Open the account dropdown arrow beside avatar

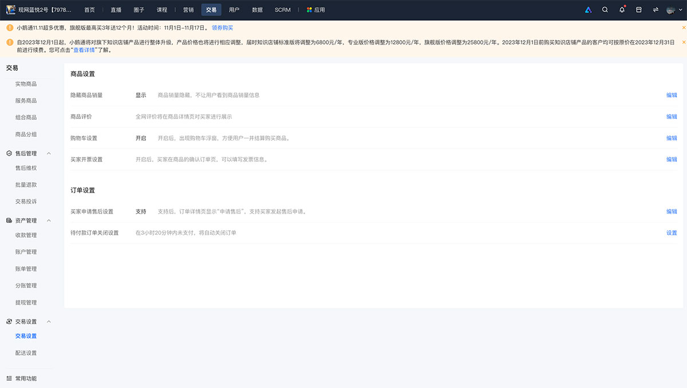680,10
